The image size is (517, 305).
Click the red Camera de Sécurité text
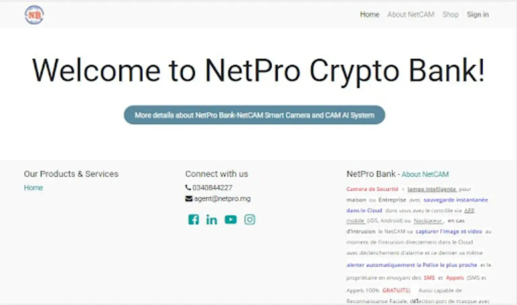click(372, 189)
